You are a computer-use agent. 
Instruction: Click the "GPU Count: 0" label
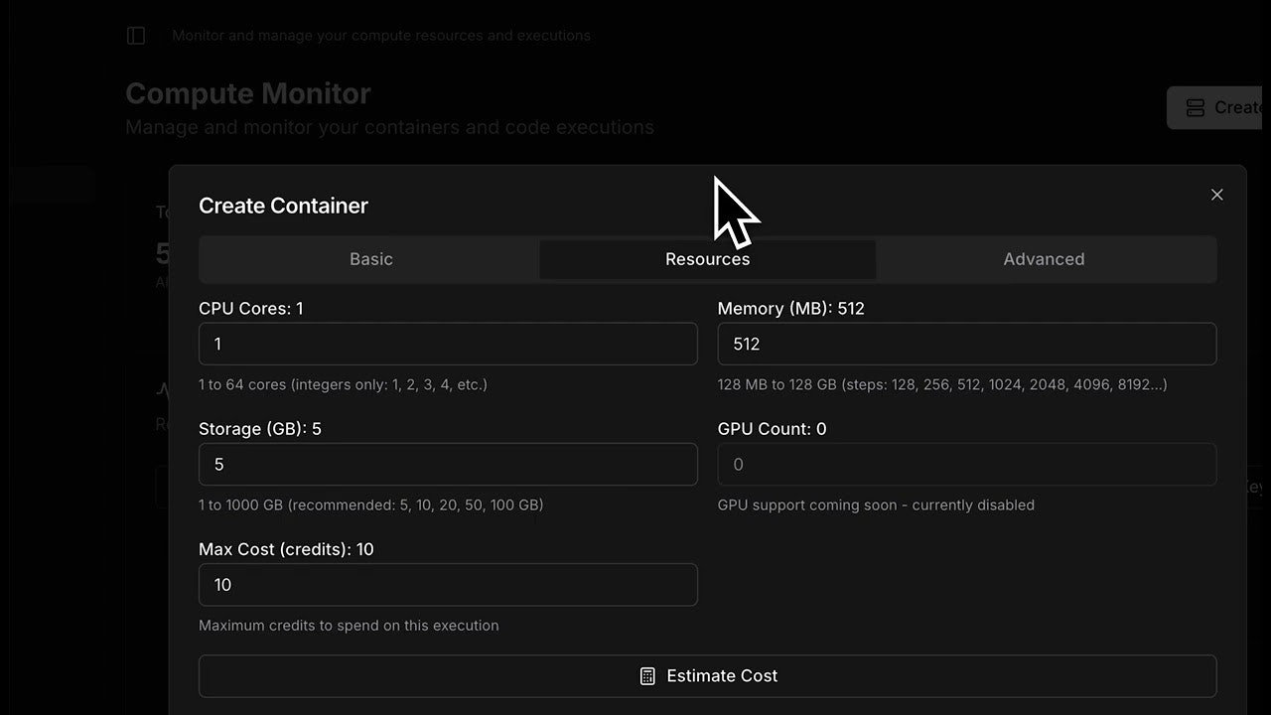pyautogui.click(x=772, y=429)
